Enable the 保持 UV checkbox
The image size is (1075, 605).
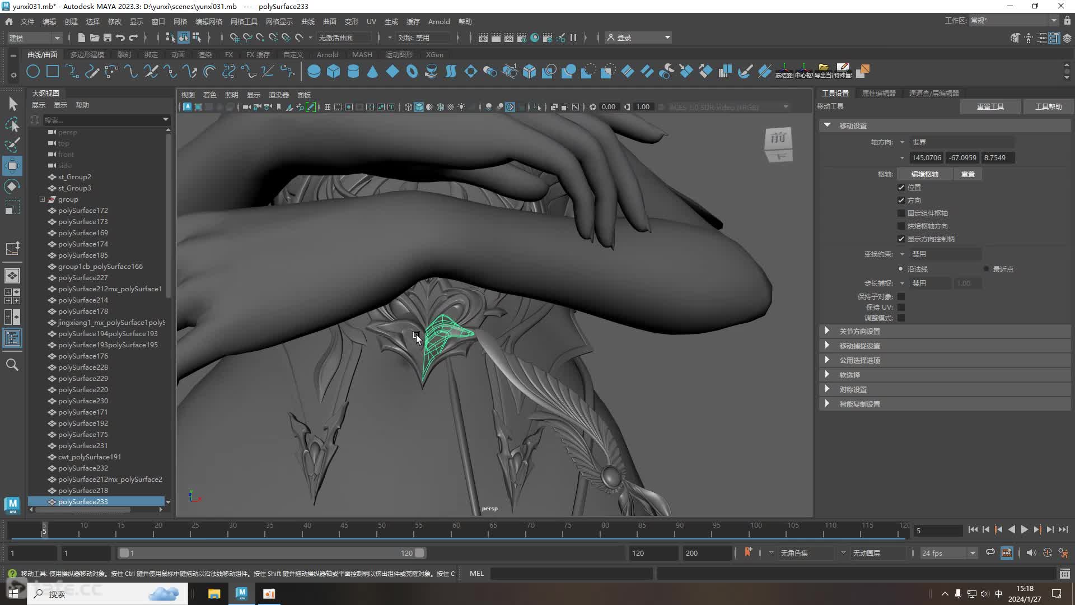[901, 307]
